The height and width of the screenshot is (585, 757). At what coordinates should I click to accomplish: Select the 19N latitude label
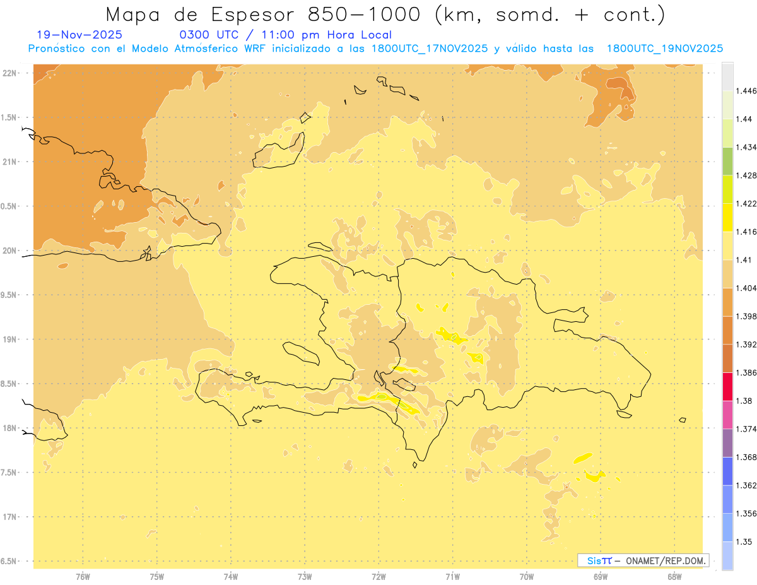(x=10, y=340)
